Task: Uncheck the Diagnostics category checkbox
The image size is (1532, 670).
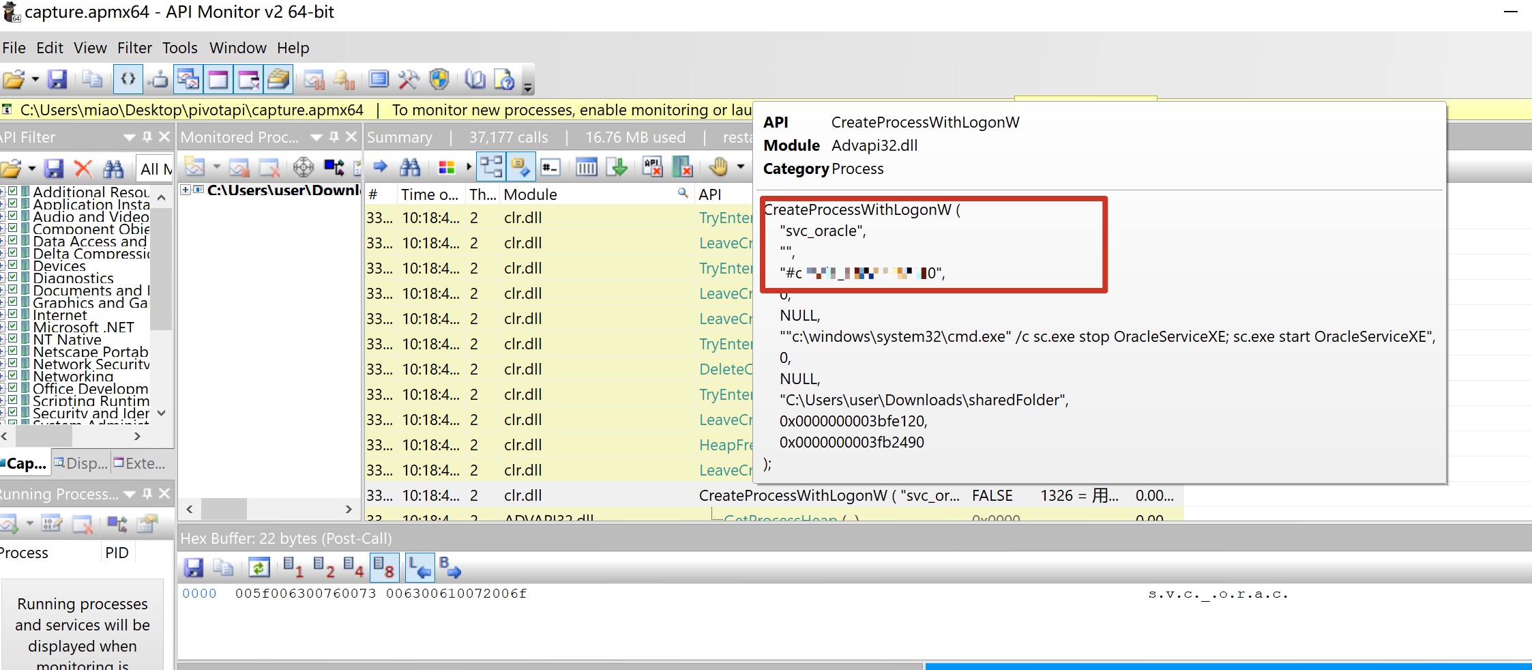Action: pos(13,277)
